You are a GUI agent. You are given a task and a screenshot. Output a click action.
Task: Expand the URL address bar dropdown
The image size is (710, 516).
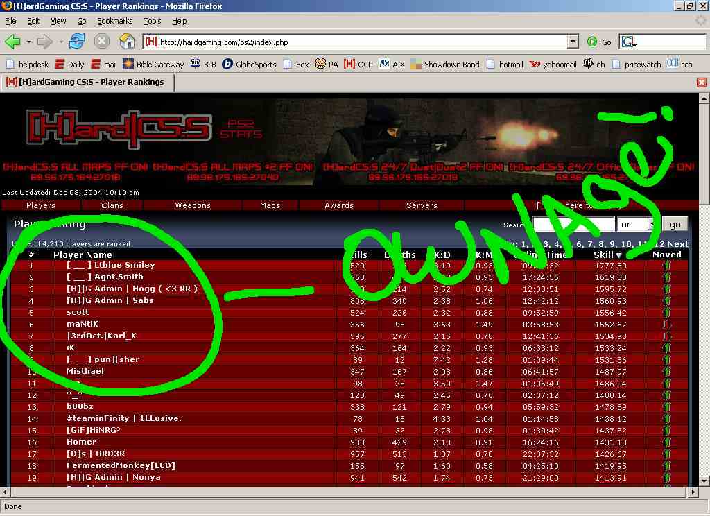tap(573, 42)
